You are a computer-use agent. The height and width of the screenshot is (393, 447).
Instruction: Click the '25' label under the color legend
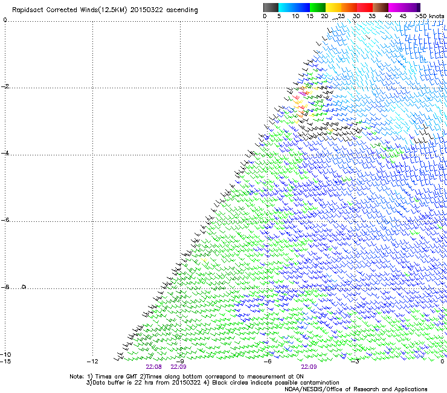341,16
